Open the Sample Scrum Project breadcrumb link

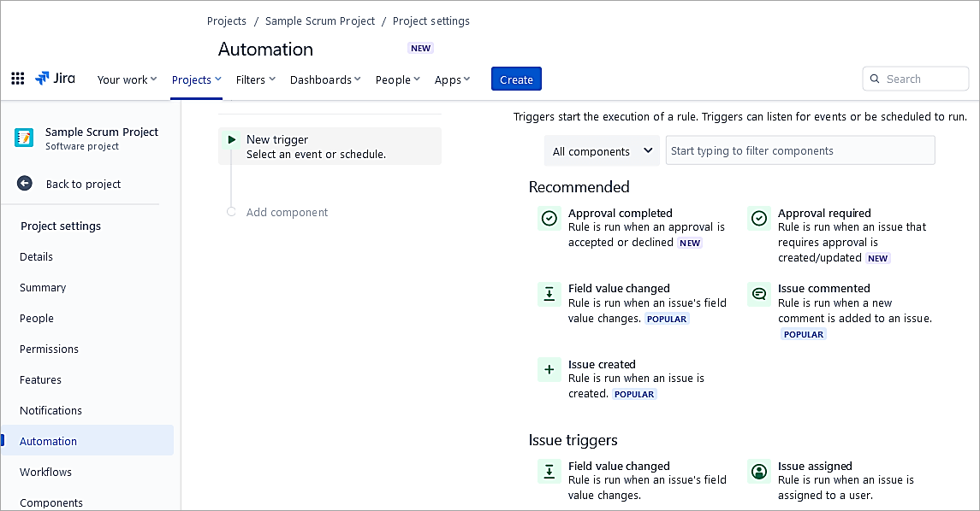tap(320, 21)
